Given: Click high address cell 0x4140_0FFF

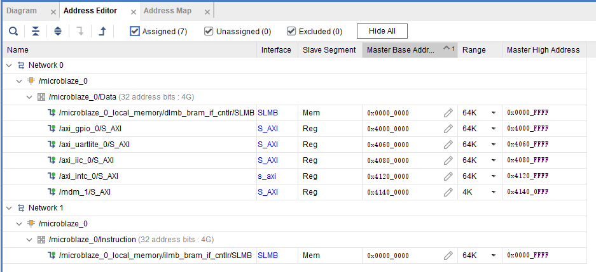Looking at the screenshot, I should pyautogui.click(x=528, y=193).
